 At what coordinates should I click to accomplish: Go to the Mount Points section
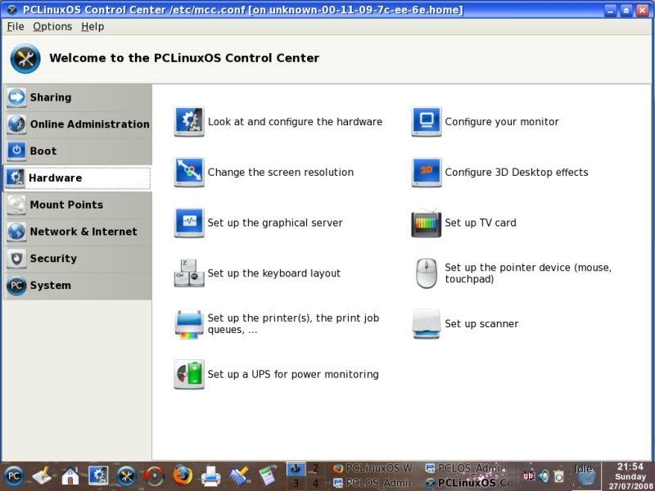click(78, 205)
